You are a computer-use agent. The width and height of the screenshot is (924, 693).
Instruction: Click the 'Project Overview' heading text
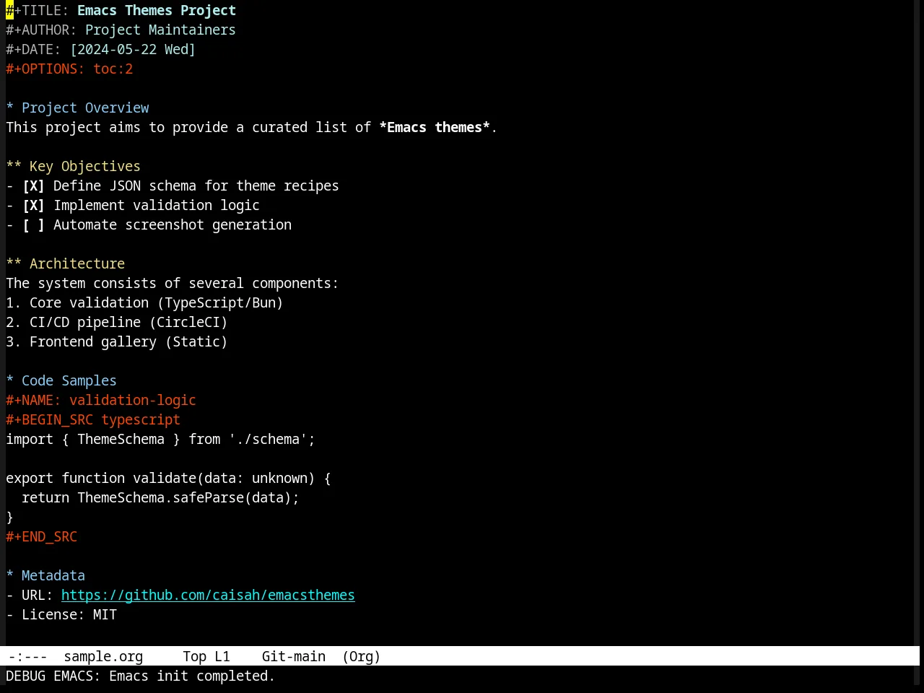coord(85,108)
